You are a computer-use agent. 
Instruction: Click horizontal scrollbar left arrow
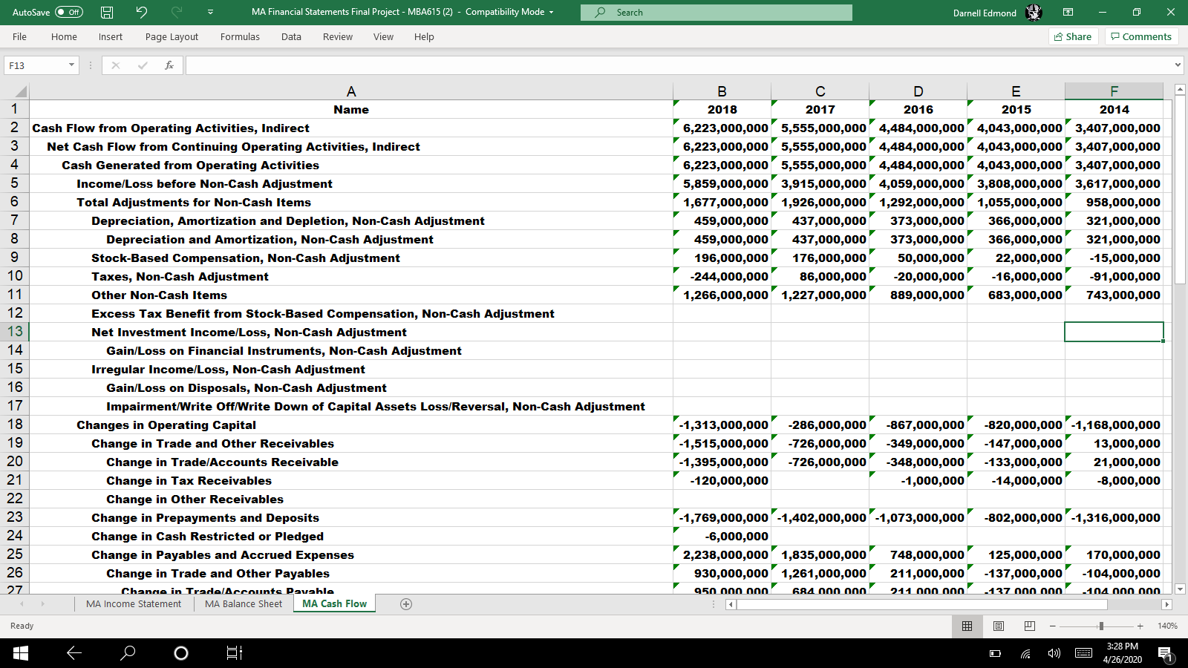[731, 604]
